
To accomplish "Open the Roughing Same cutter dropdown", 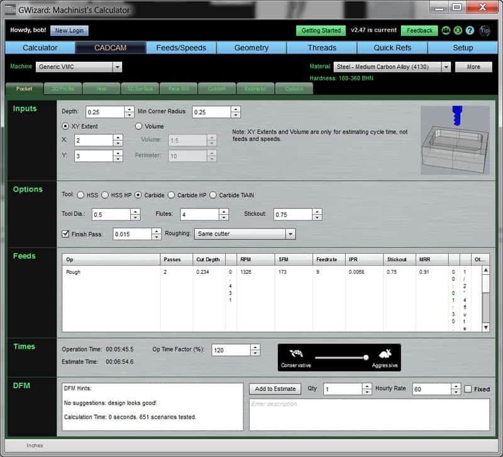I will [x=290, y=233].
